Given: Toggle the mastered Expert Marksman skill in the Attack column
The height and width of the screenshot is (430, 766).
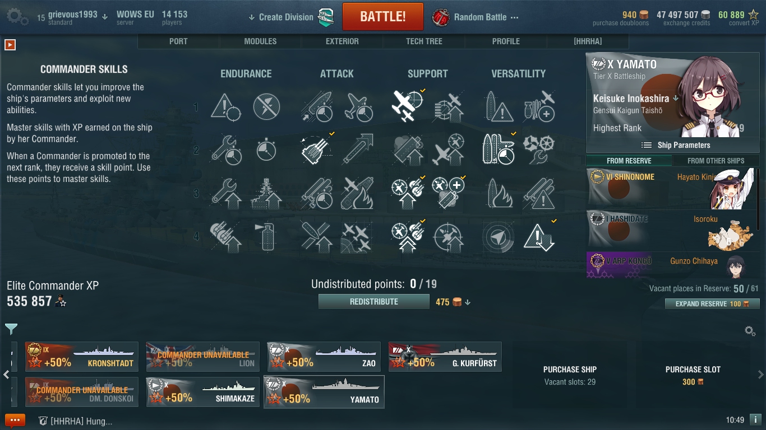Looking at the screenshot, I should click(316, 150).
